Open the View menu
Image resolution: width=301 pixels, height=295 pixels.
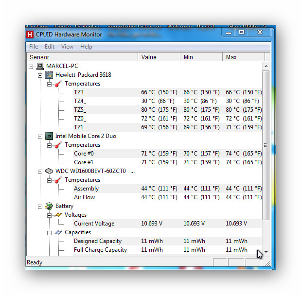click(x=67, y=47)
